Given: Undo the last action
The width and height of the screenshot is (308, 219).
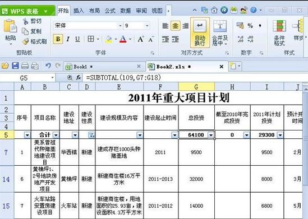Looking at the screenshot, I should 48,66.
